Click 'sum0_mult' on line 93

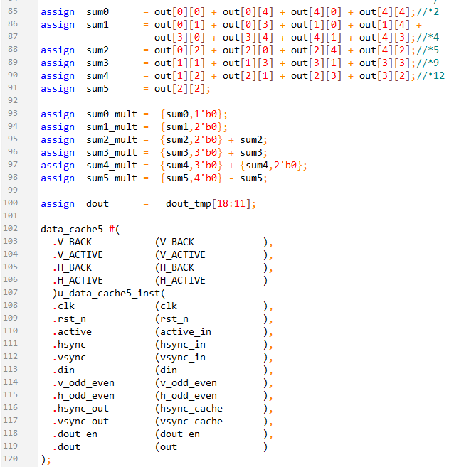tap(112, 114)
